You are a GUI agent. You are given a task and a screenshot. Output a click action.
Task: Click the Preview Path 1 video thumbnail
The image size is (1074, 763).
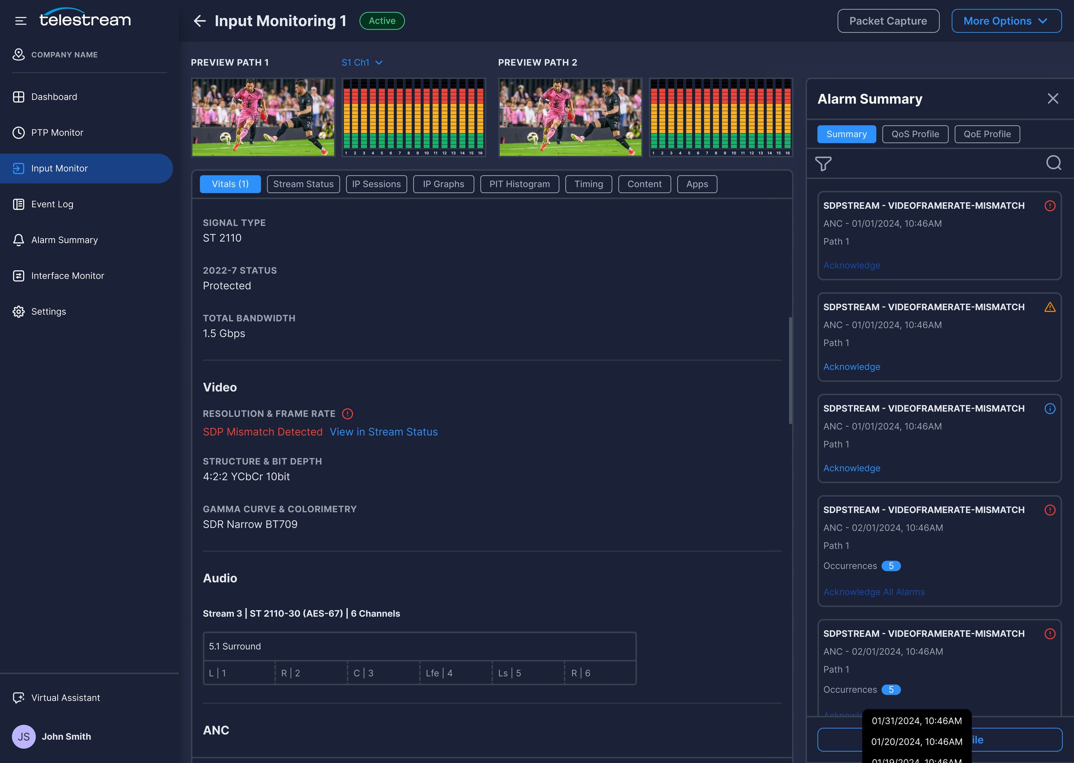pos(263,117)
